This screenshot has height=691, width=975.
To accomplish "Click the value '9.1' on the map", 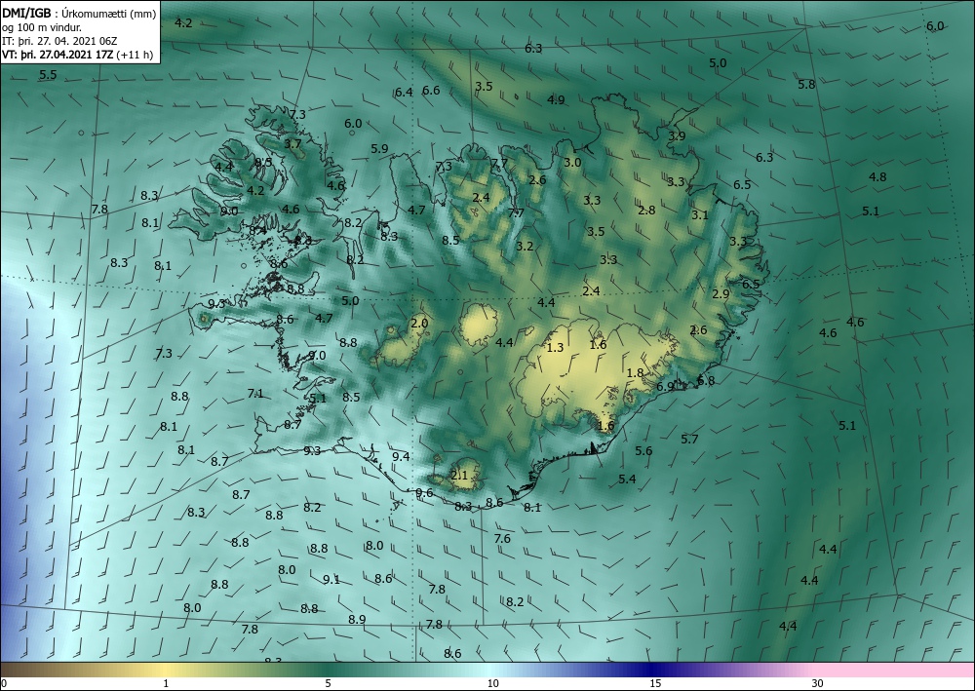I will 331,580.
